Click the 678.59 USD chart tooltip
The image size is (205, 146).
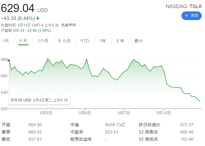click(x=39, y=100)
